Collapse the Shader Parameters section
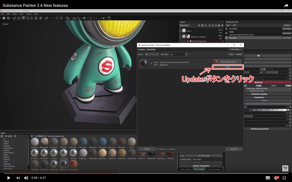Screen dimensions: 292x182 pos(201,166)
